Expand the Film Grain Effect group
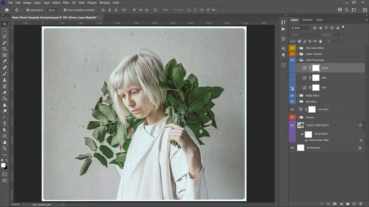 click(298, 48)
